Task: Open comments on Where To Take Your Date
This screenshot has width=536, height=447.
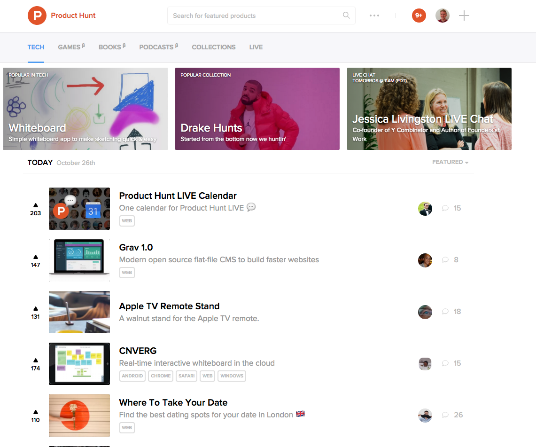Action: coord(452,415)
